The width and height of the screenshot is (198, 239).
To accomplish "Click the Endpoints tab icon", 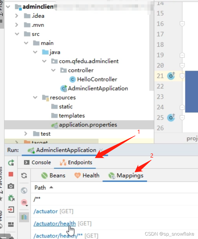I will click(x=63, y=162).
